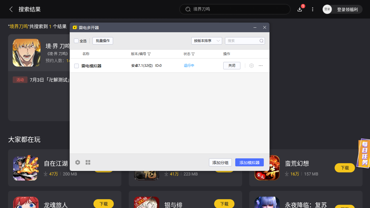Open the gear settings icon at bottom left
Viewport: 370px width, 208px height.
[78, 162]
